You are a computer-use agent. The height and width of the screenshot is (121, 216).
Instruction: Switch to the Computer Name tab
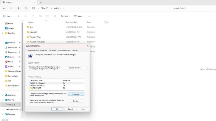click(33, 51)
